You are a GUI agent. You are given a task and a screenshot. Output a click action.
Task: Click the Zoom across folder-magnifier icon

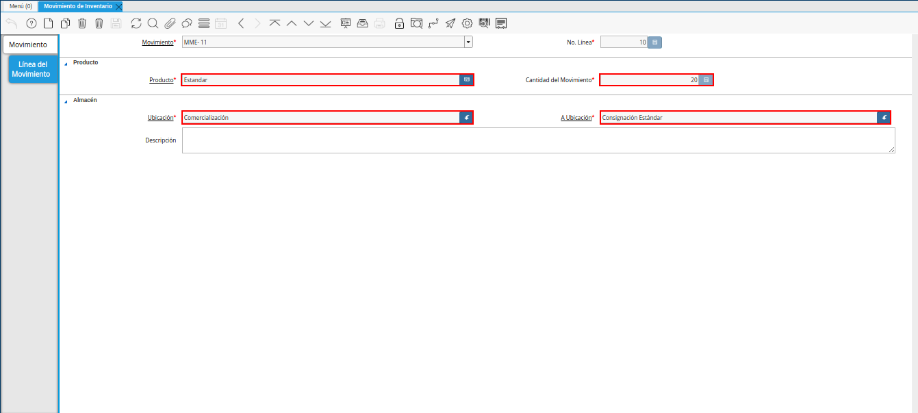tap(416, 23)
